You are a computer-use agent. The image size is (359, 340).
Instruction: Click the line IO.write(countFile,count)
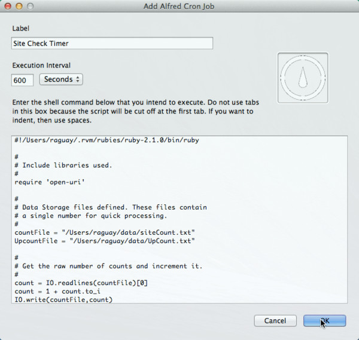point(63,300)
